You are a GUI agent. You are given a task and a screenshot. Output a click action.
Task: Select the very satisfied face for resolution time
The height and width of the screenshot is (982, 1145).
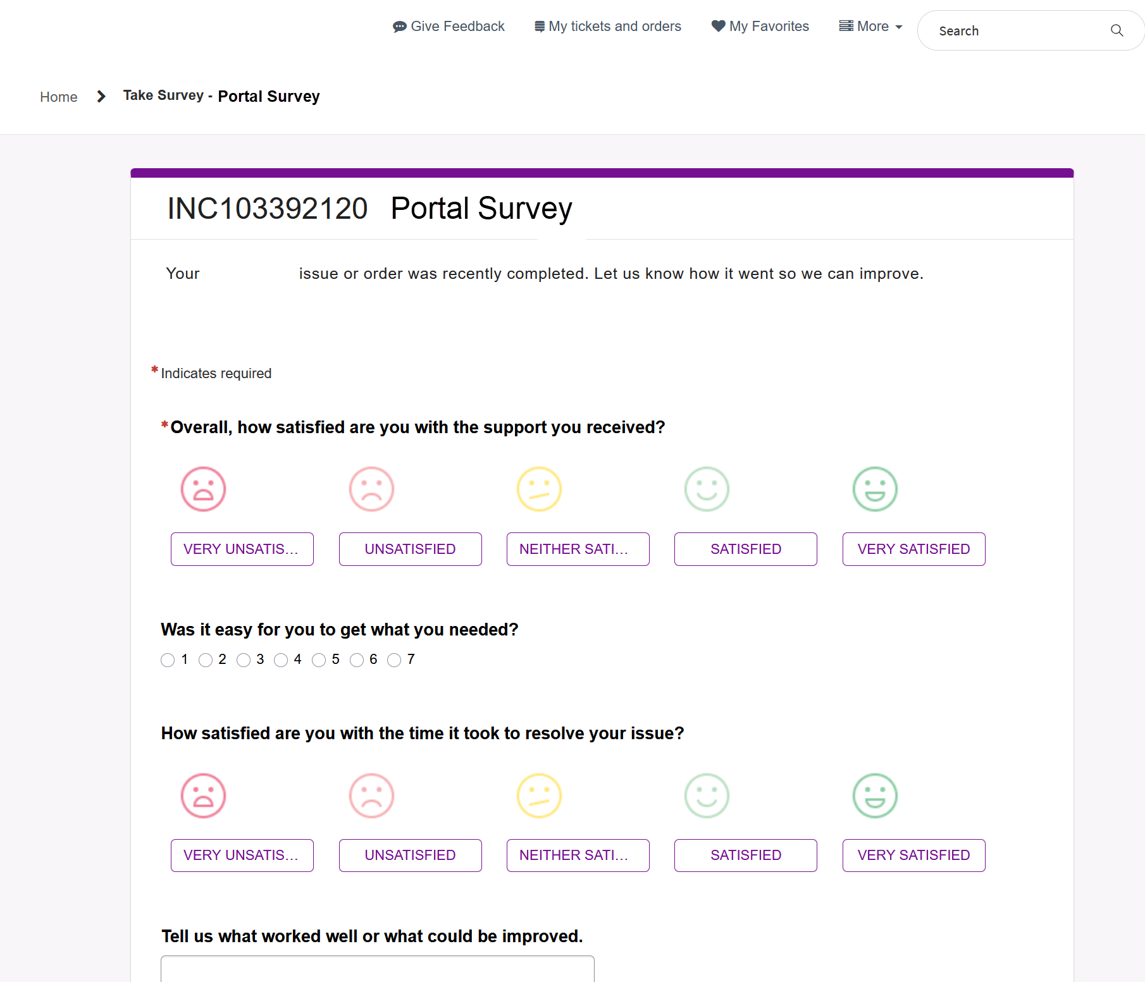(875, 795)
